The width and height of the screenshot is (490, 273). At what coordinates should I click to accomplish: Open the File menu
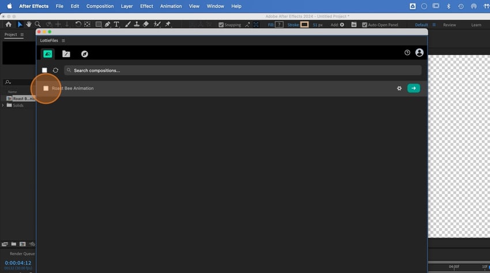pyautogui.click(x=59, y=6)
